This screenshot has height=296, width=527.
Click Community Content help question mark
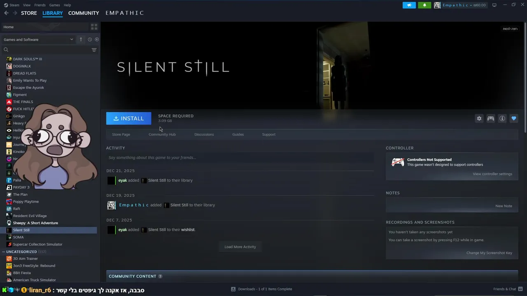pyautogui.click(x=160, y=276)
